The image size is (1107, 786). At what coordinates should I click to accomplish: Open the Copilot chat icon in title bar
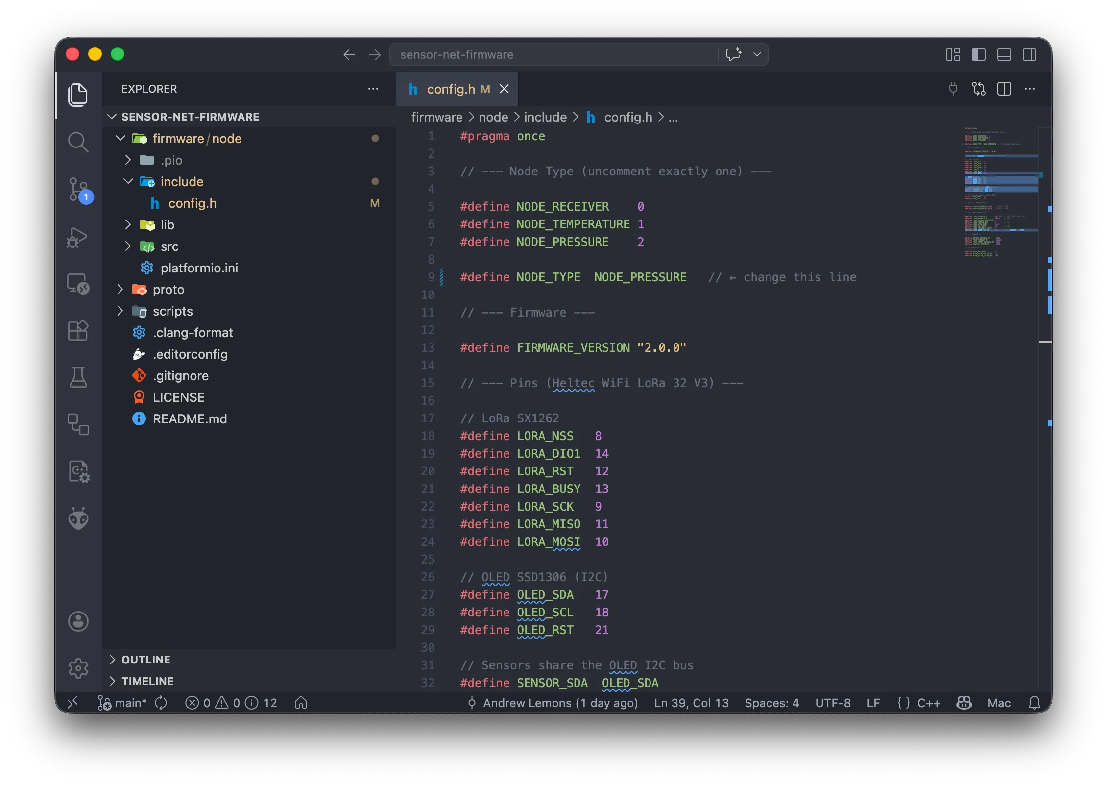pos(734,54)
